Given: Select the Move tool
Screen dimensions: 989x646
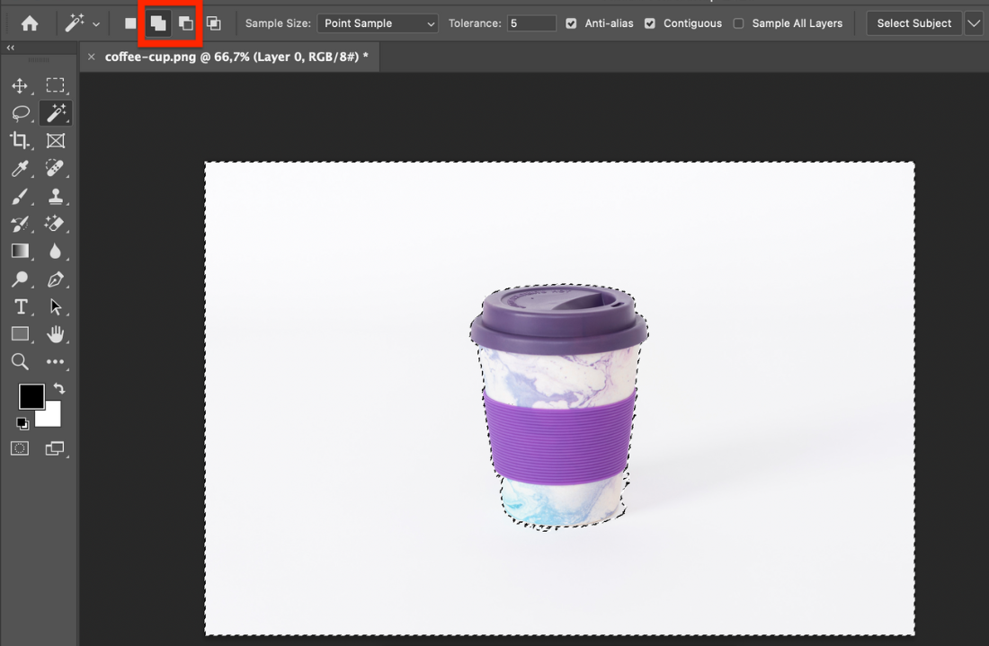Looking at the screenshot, I should 19,85.
